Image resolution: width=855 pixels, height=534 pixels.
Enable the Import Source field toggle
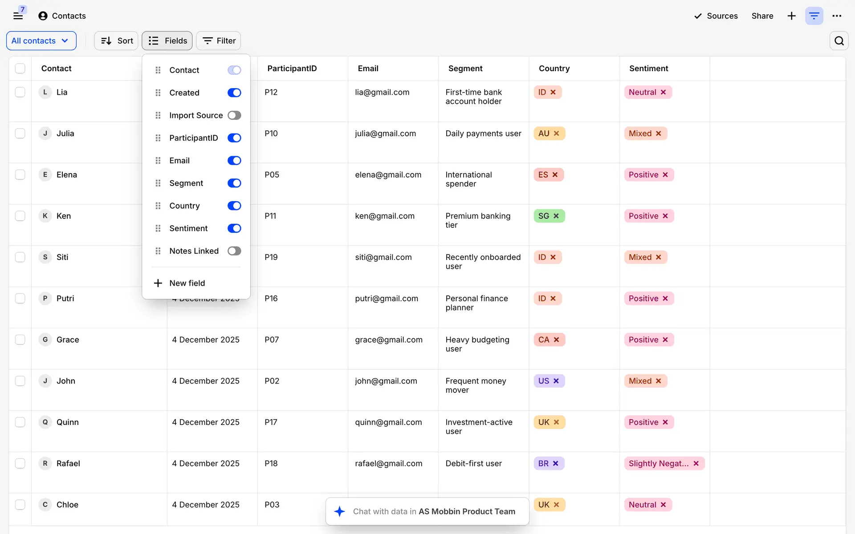(x=234, y=115)
